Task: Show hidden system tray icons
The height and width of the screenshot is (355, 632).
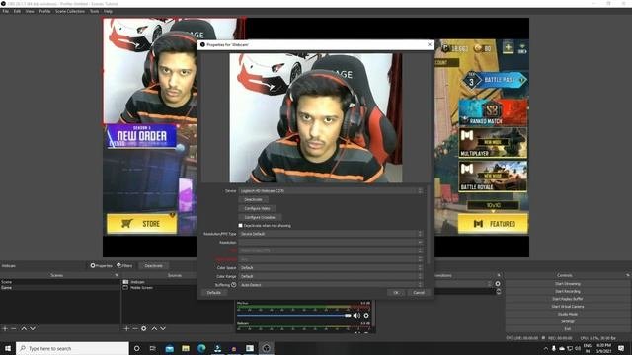Action: 546,348
